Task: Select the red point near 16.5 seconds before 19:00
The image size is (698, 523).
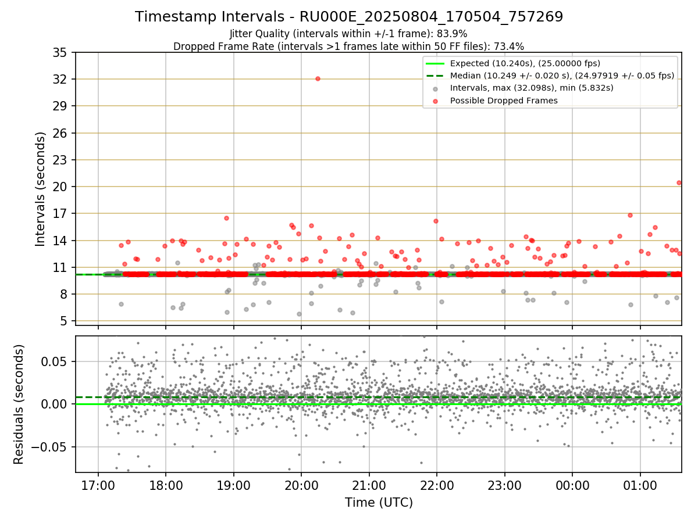Action: (226, 218)
